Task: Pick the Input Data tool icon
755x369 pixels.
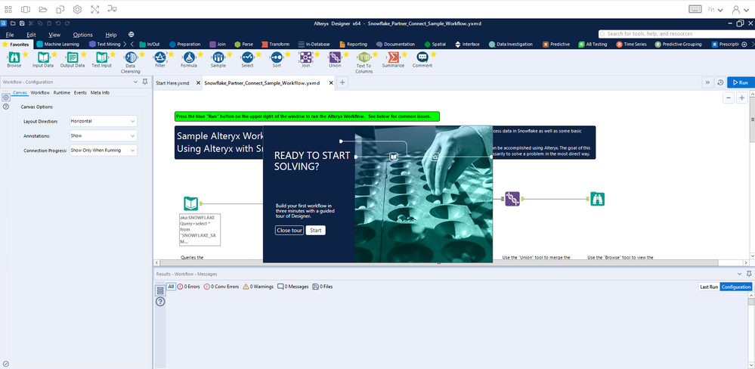Action: pos(43,57)
